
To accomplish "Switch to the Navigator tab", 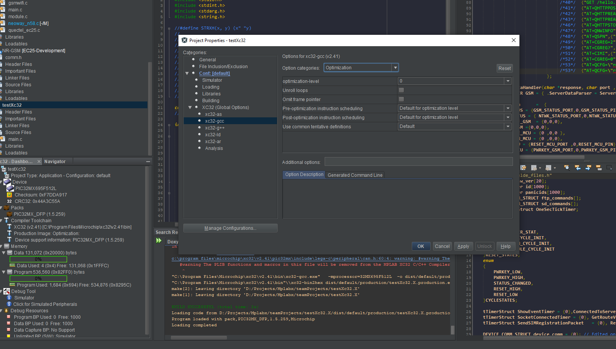I will click(x=55, y=161).
